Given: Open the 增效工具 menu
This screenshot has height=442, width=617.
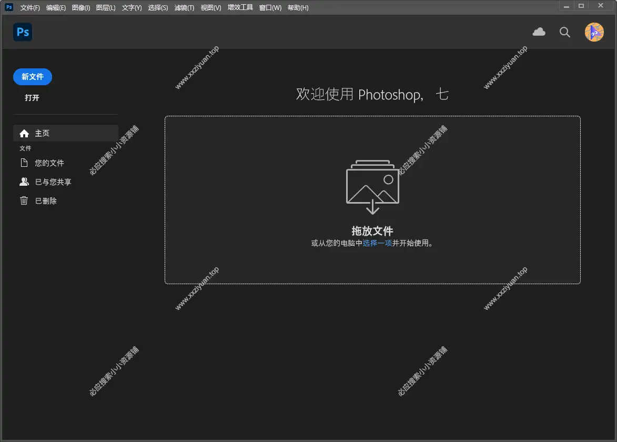Looking at the screenshot, I should [240, 7].
